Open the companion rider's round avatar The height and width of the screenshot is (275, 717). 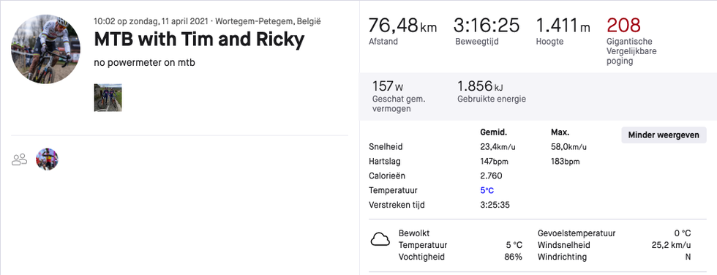point(47,159)
